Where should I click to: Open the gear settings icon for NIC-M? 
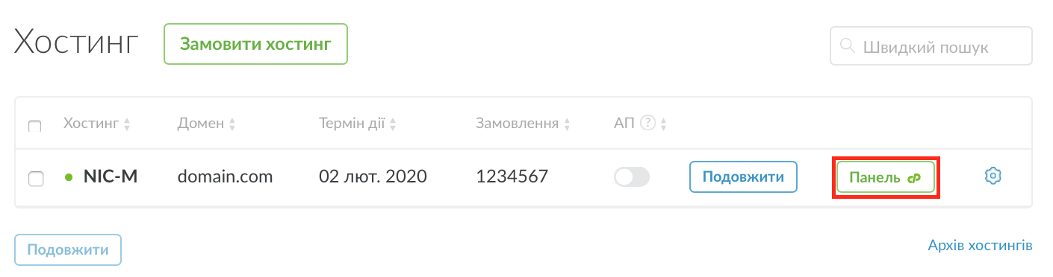(x=993, y=176)
